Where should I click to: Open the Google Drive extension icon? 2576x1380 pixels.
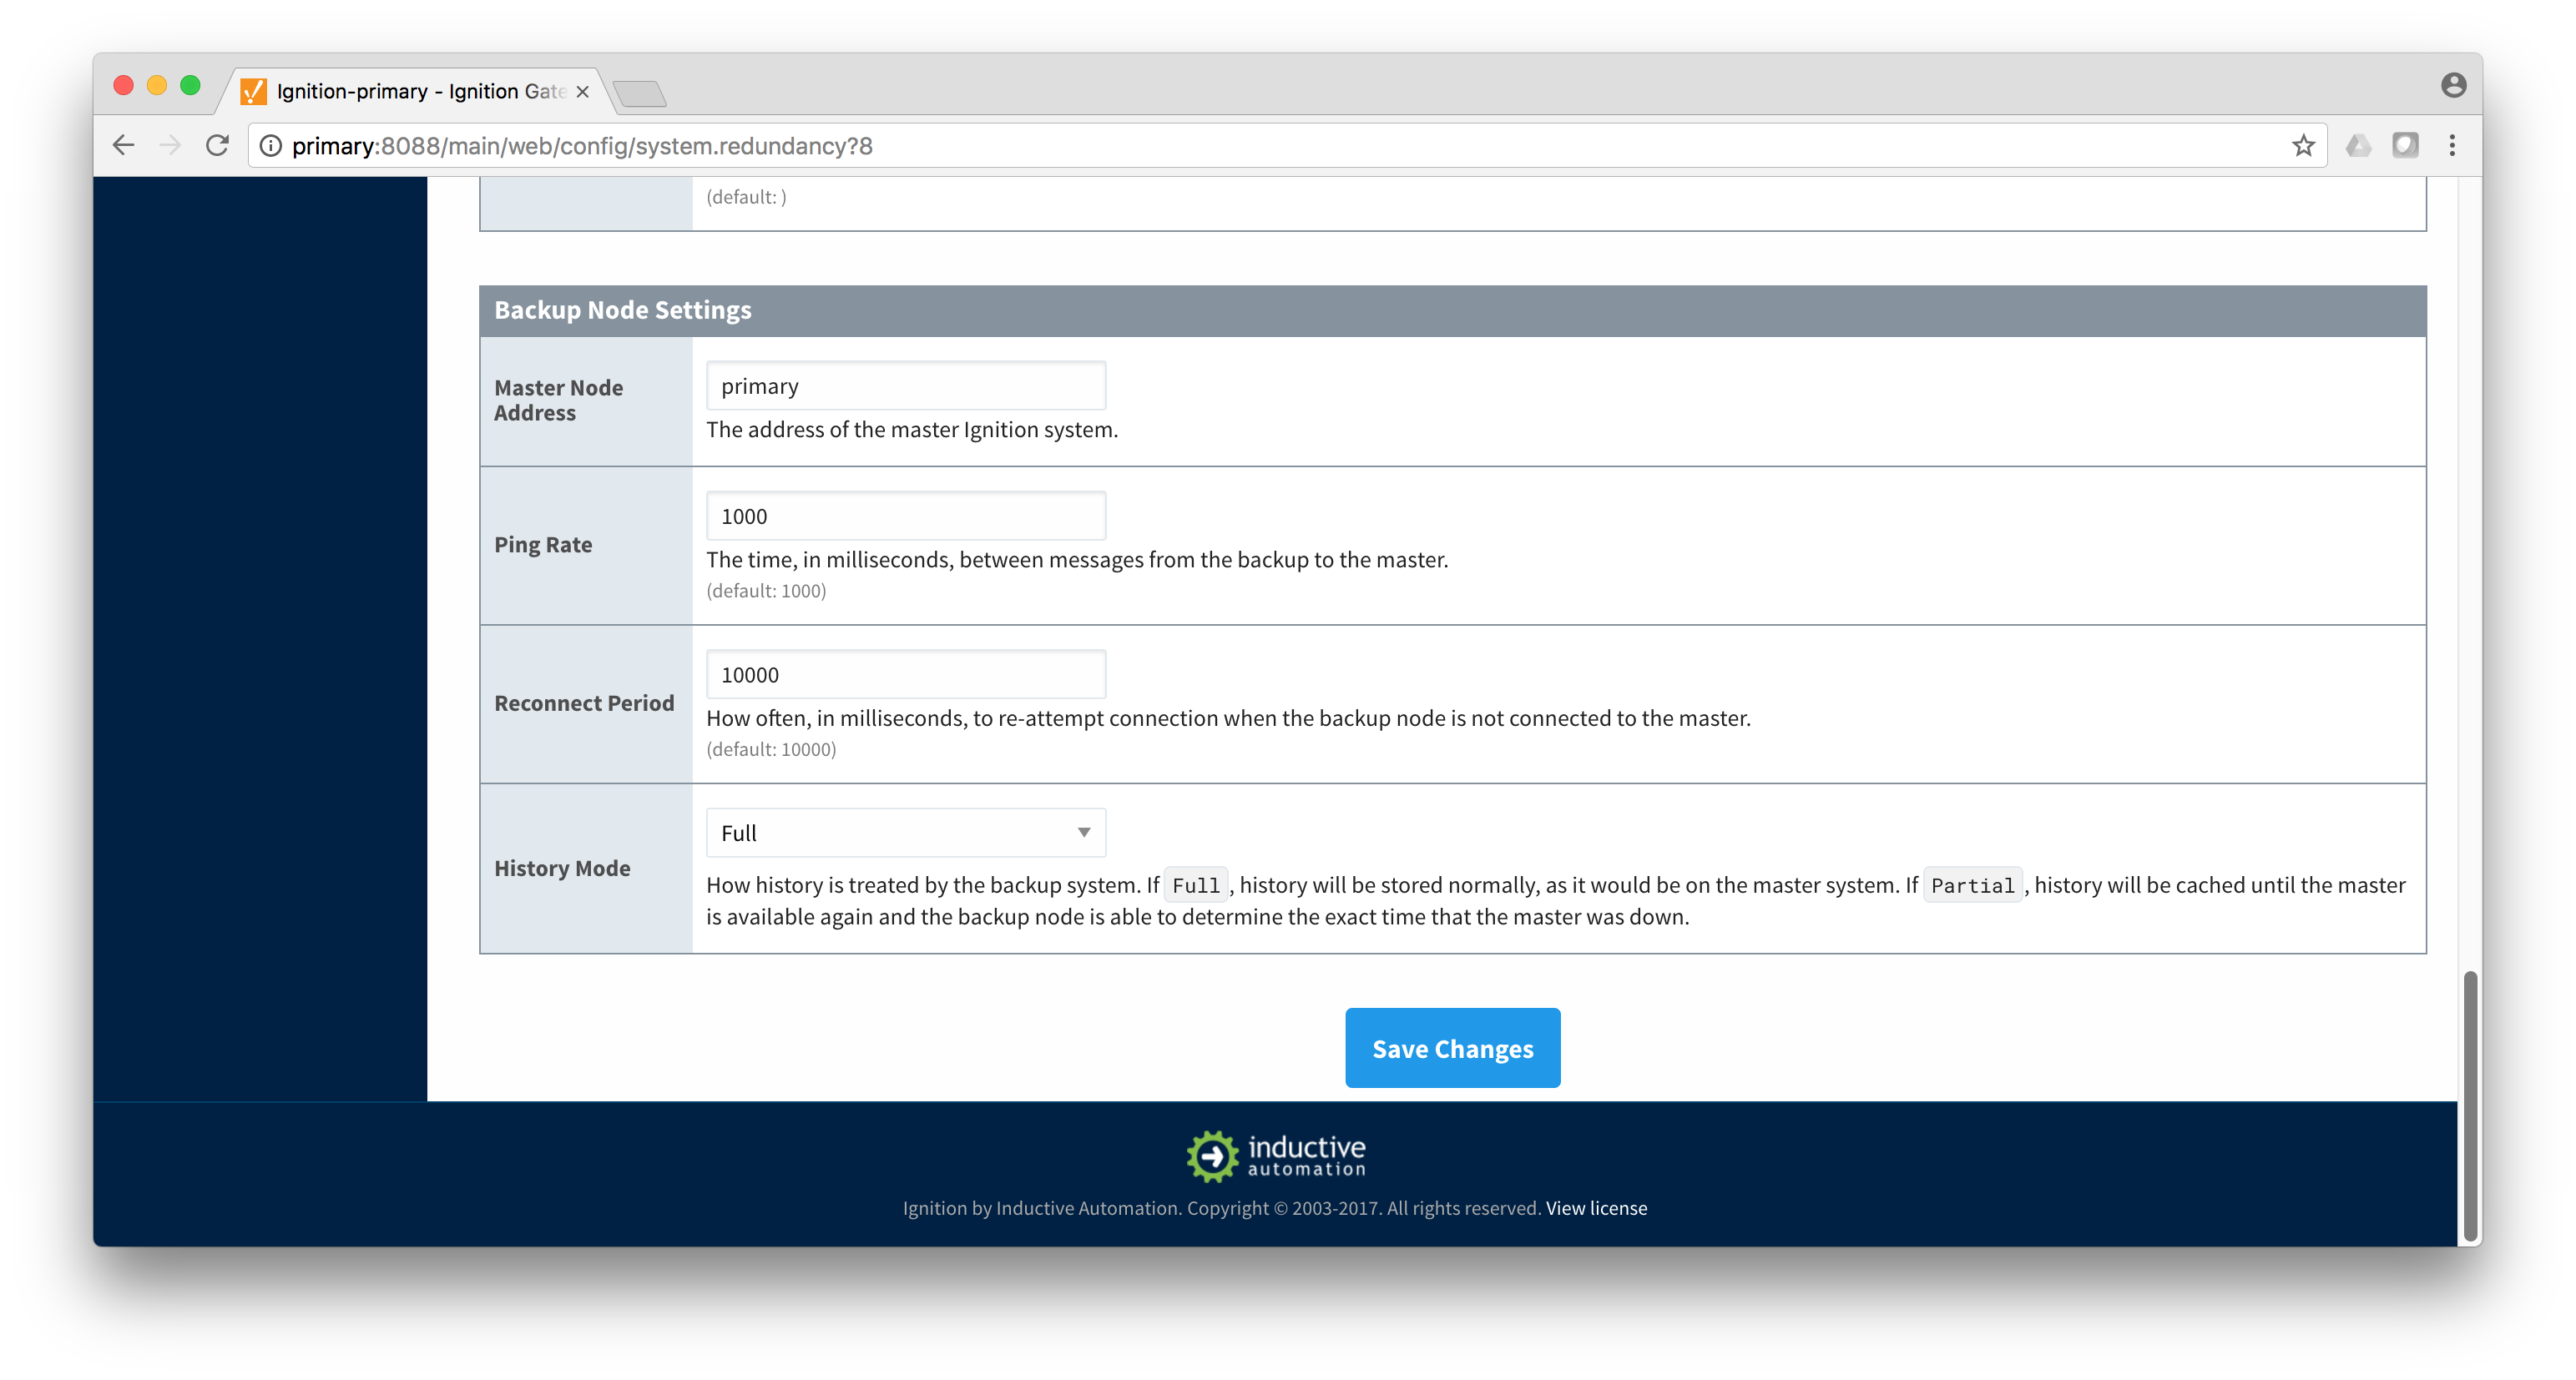click(2358, 146)
